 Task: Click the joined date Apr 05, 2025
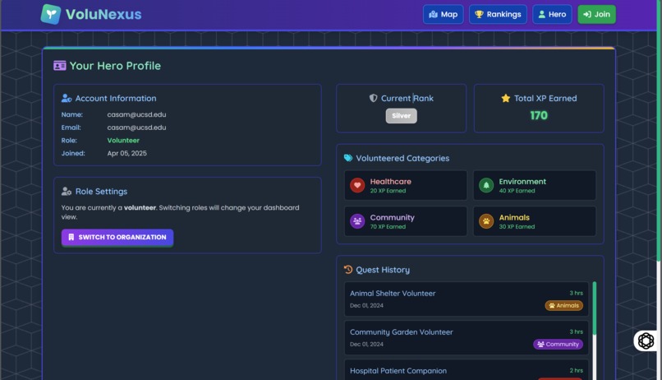tap(126, 154)
